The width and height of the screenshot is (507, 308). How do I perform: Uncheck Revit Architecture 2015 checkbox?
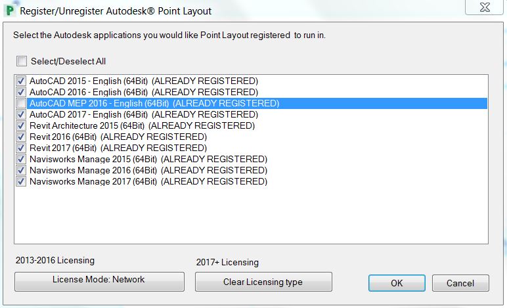tap(21, 125)
